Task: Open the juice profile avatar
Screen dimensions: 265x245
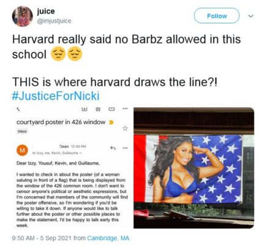Action: tap(23, 17)
